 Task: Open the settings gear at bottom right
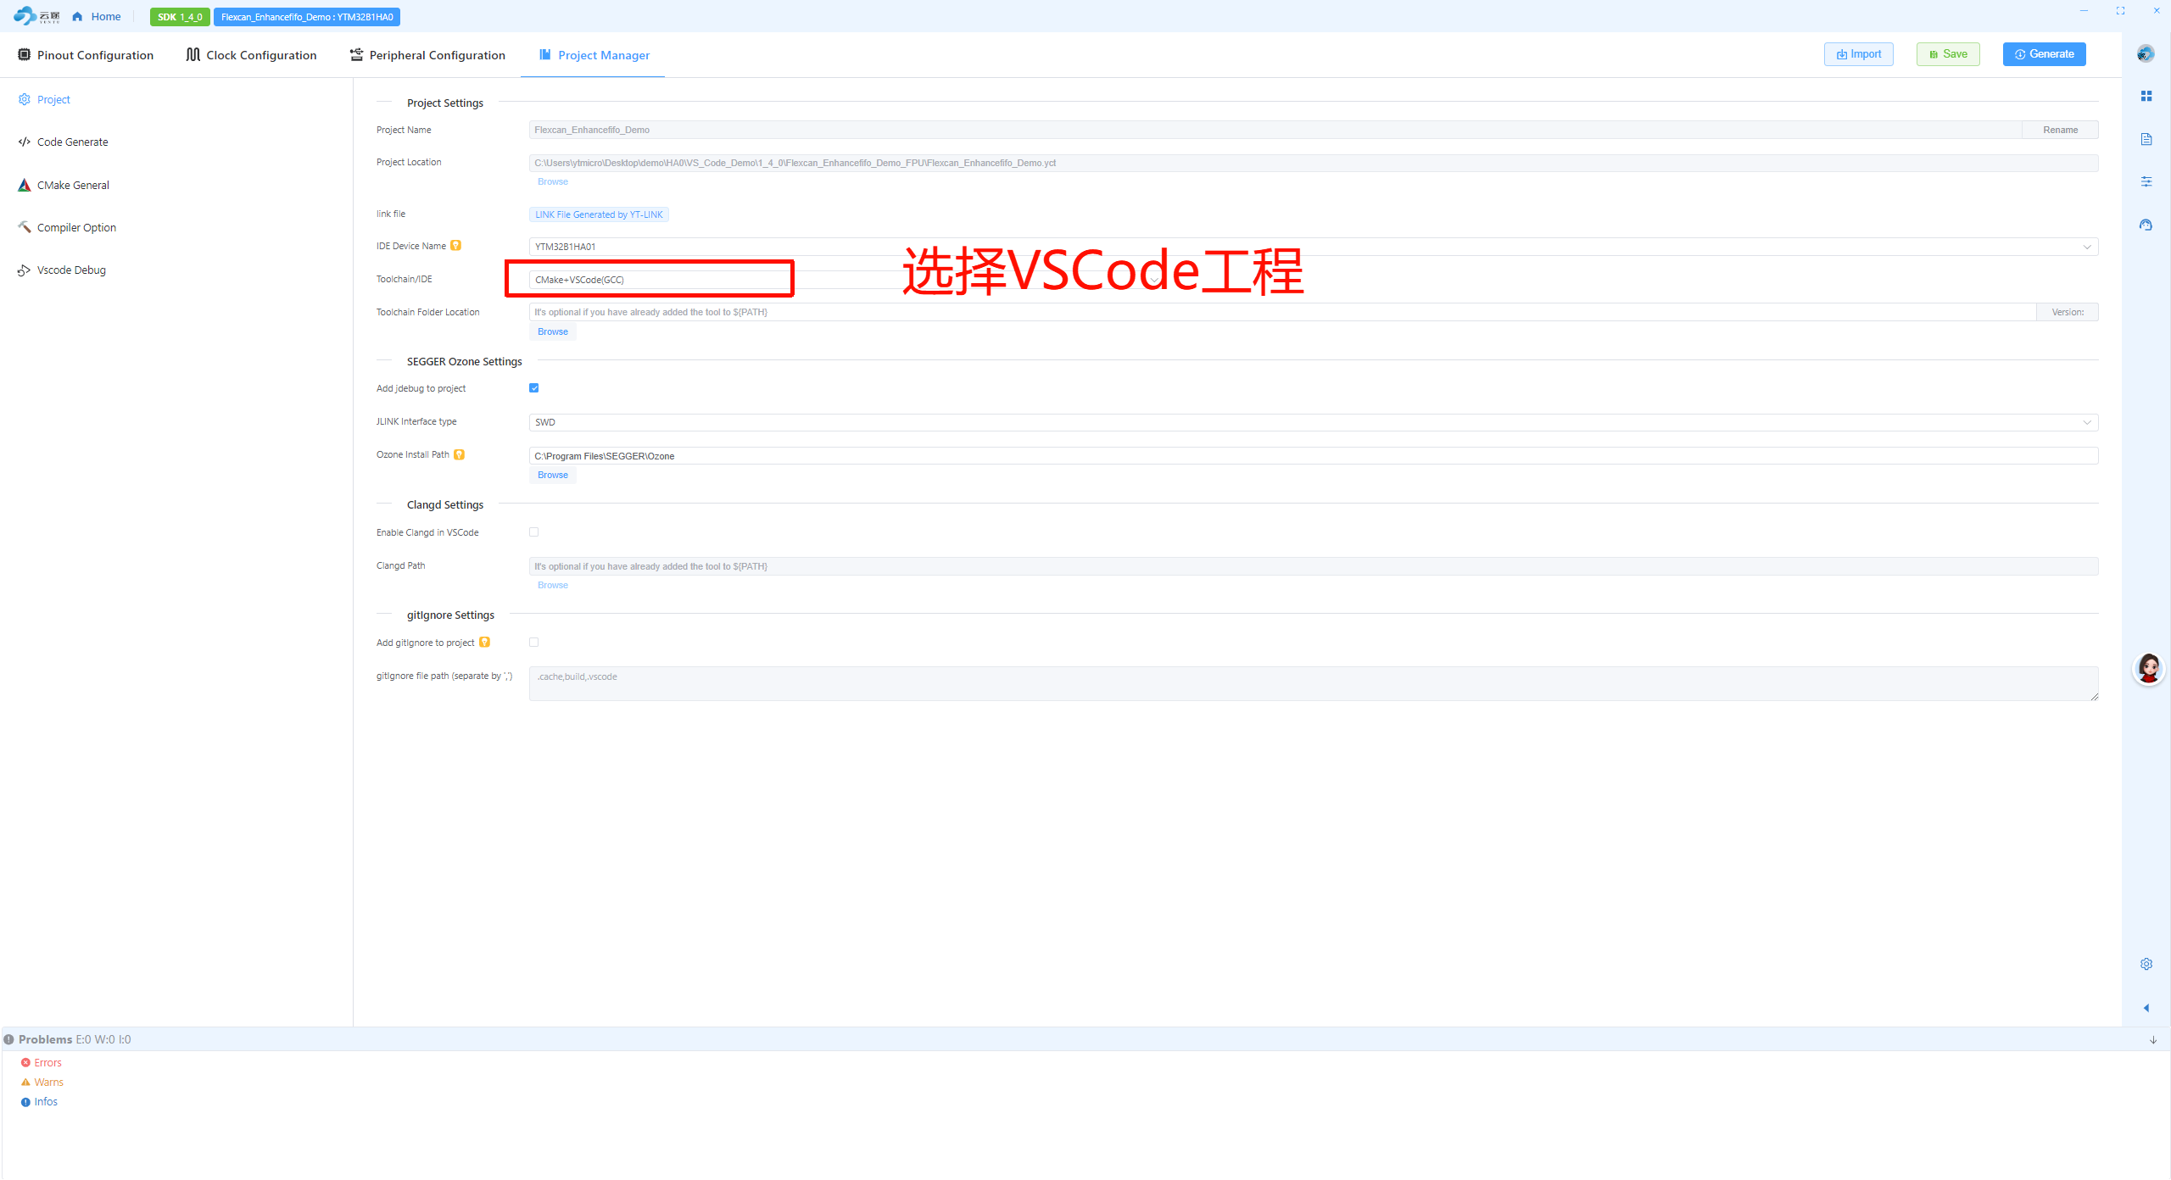[2146, 964]
